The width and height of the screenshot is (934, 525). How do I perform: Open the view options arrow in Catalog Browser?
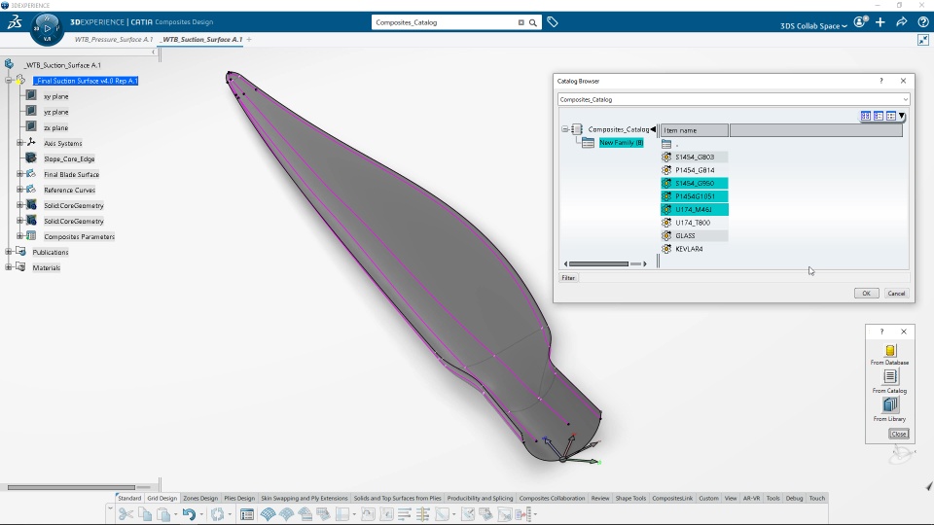tap(902, 116)
